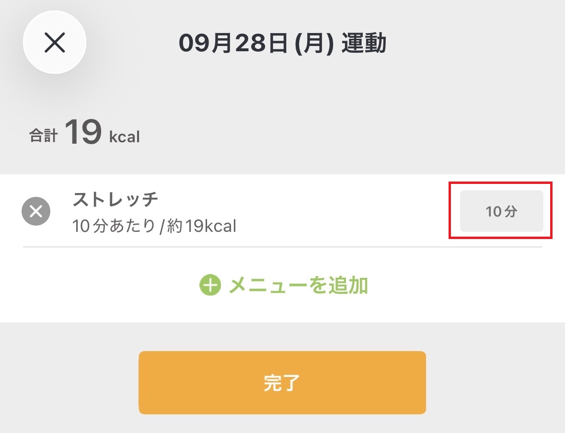
Task: Tap the 合計 label
Action: tap(43, 136)
